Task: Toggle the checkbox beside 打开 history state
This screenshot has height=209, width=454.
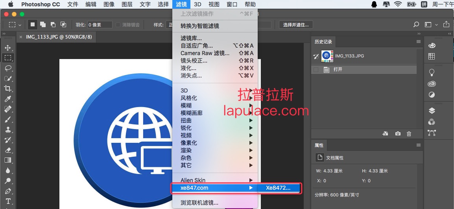Action: click(316, 70)
